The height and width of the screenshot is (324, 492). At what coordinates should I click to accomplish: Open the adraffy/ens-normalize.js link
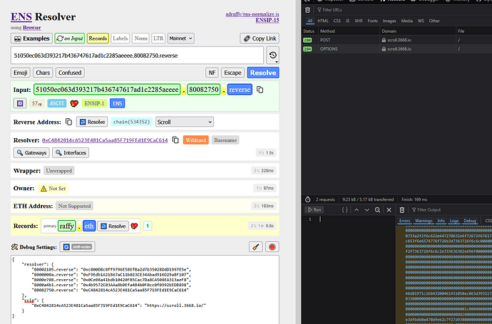(x=252, y=14)
